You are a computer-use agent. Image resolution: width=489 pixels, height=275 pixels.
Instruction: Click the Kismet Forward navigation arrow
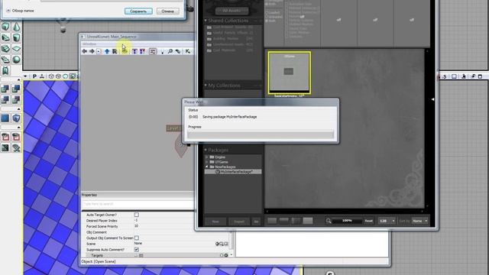coord(92,51)
